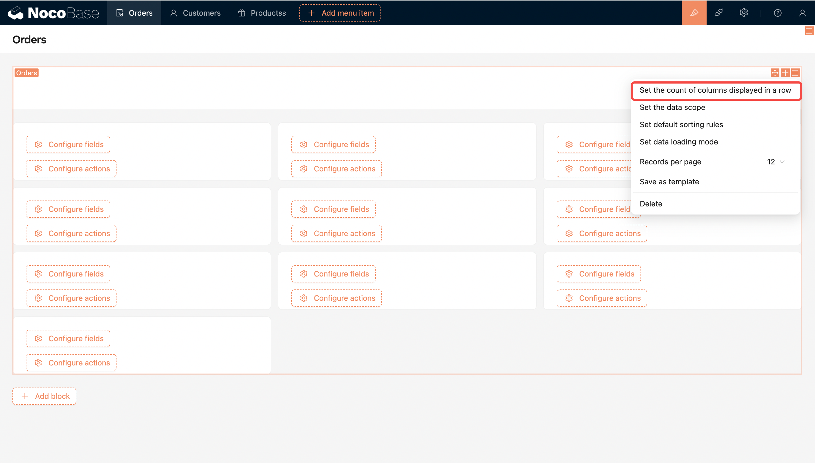The height and width of the screenshot is (463, 815).
Task: Switch to the Customers menu tab
Action: click(195, 13)
